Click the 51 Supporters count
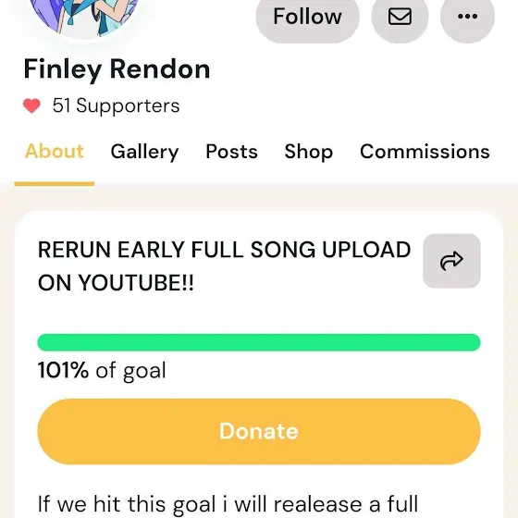 tap(116, 105)
